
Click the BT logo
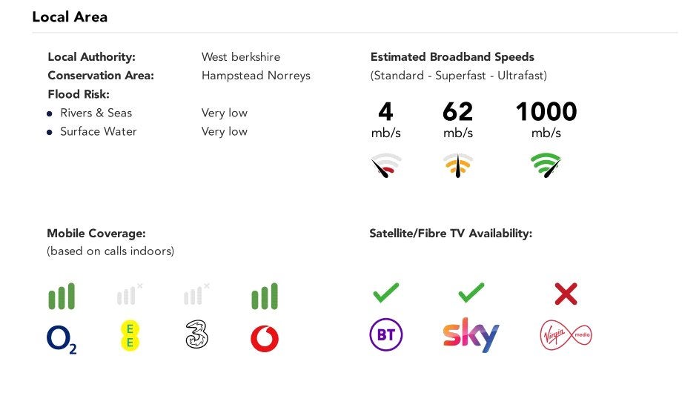[x=386, y=334]
